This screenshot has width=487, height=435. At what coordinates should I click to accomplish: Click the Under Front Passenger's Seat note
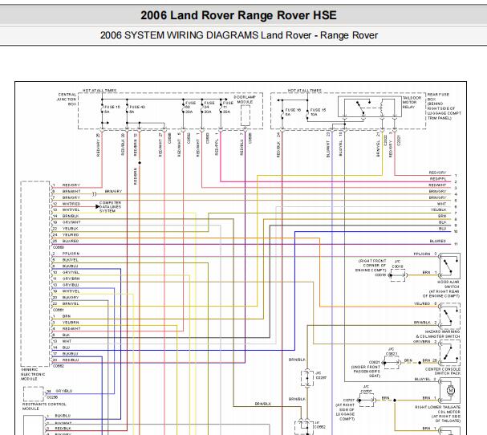[366, 372]
